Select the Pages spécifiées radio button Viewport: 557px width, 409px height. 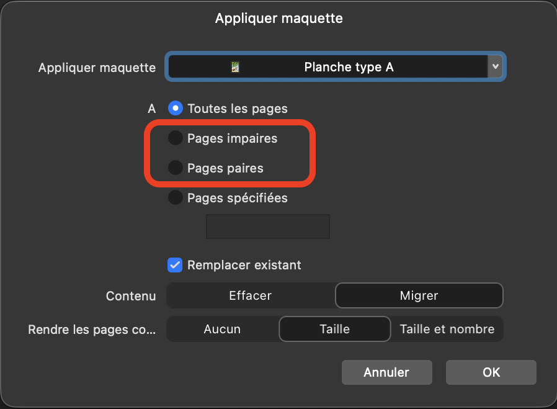point(176,197)
